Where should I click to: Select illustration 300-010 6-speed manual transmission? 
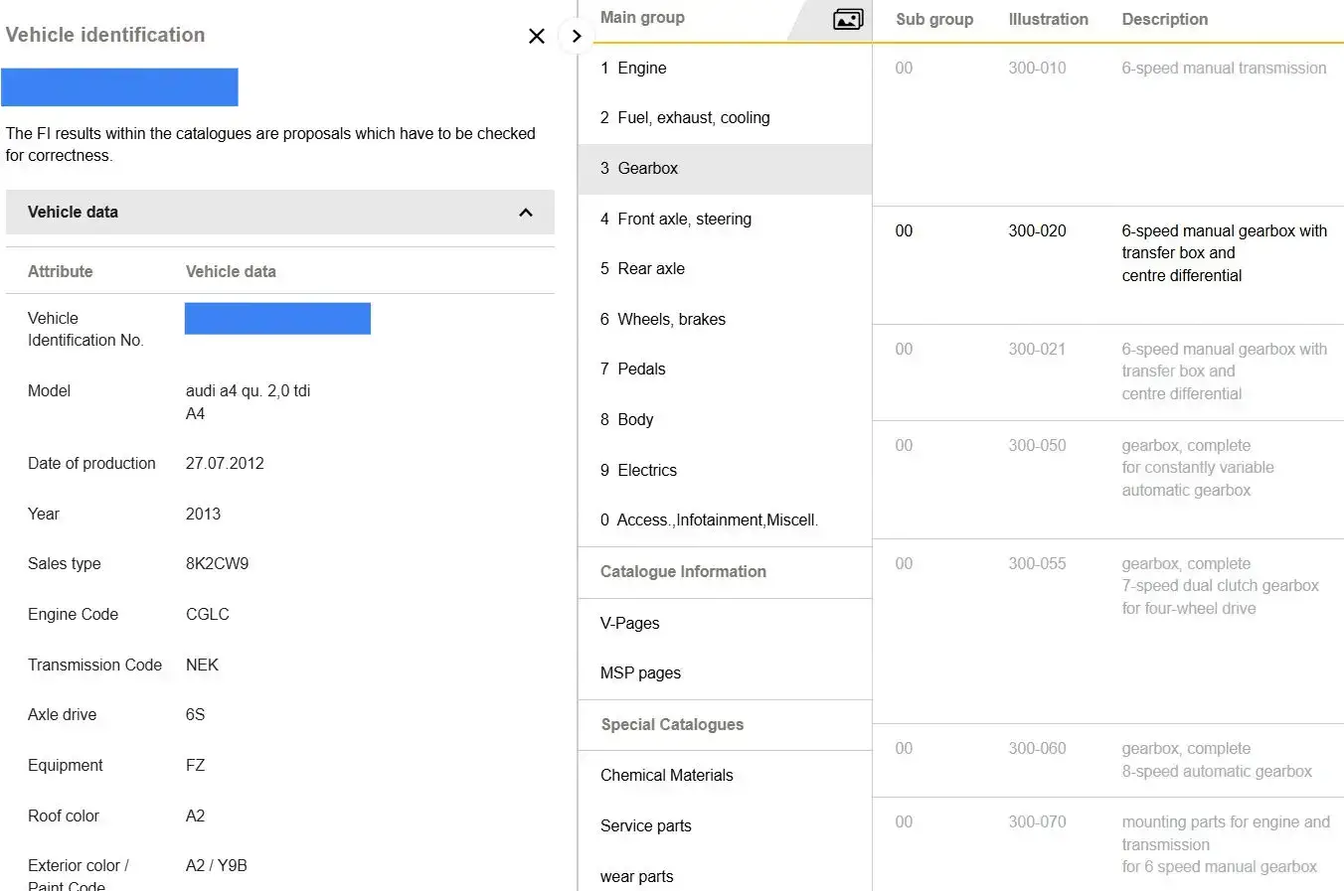pyautogui.click(x=1108, y=125)
